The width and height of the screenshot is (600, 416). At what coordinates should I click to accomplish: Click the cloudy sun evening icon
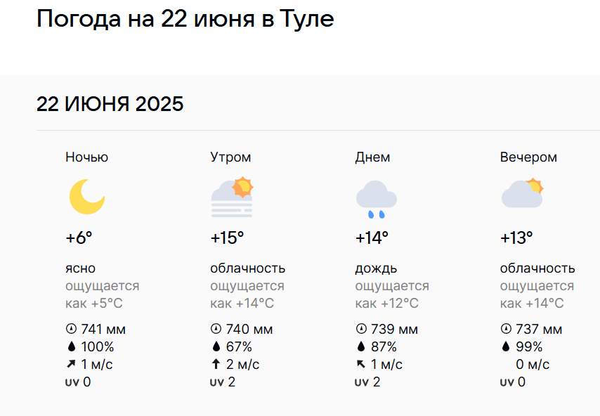[522, 193]
